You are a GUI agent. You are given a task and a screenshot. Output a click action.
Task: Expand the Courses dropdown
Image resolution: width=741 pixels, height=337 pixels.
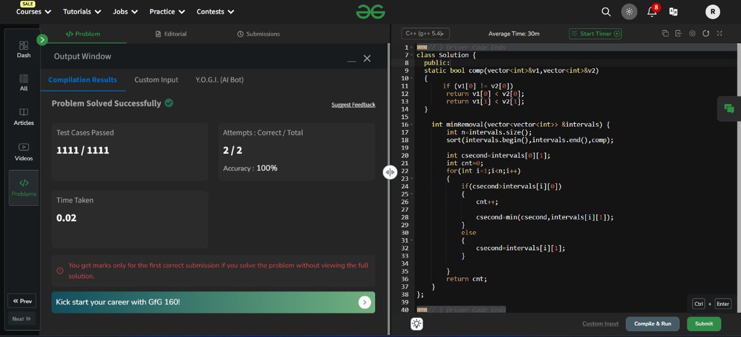(x=33, y=12)
